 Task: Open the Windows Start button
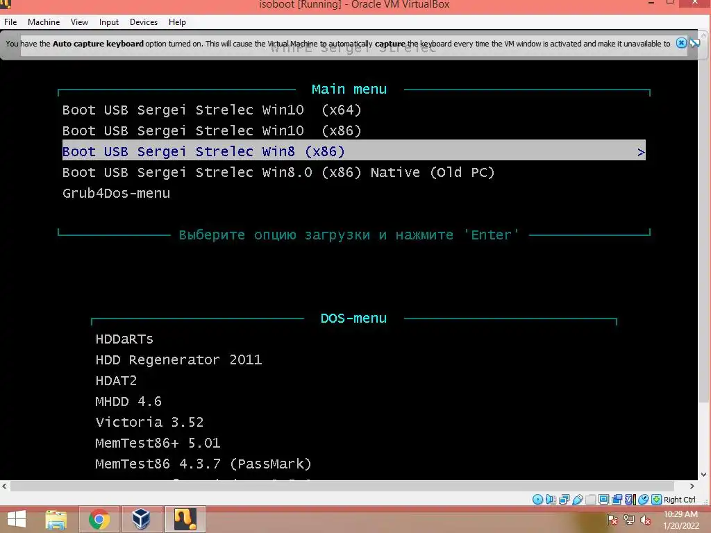[17, 519]
